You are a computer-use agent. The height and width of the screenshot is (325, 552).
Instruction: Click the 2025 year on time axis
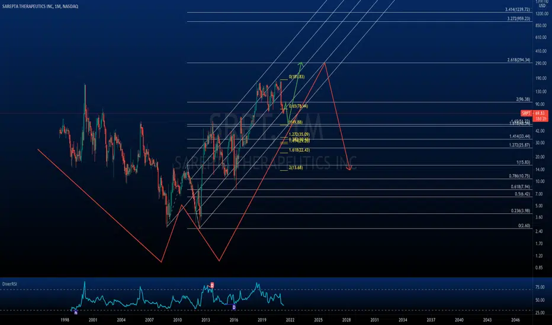[318, 320]
